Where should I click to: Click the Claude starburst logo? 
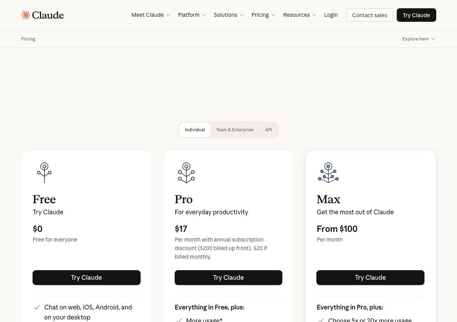pos(26,15)
